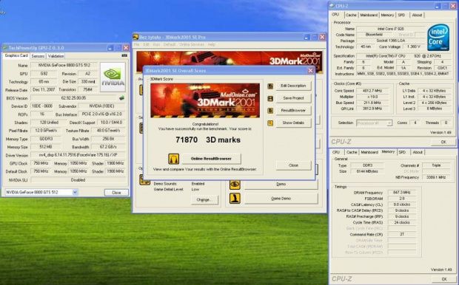Click the 3DMark2001 banner in score dialog

[205, 100]
